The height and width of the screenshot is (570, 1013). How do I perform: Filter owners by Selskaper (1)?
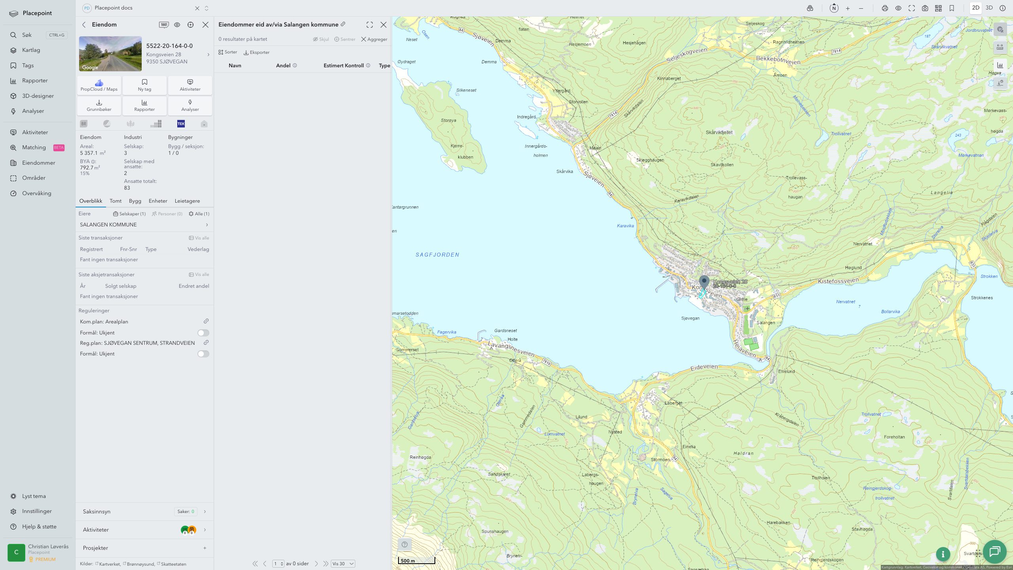click(x=129, y=214)
